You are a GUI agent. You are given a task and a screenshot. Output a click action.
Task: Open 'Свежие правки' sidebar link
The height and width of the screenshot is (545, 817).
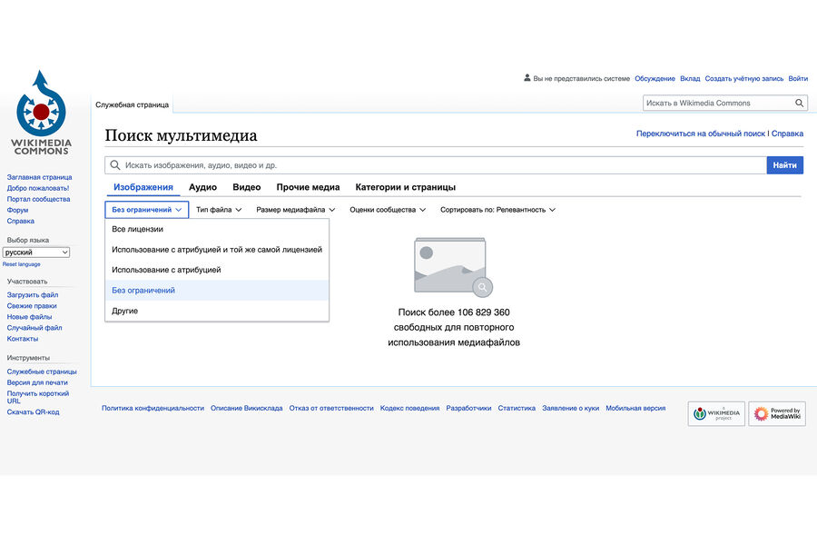[31, 306]
